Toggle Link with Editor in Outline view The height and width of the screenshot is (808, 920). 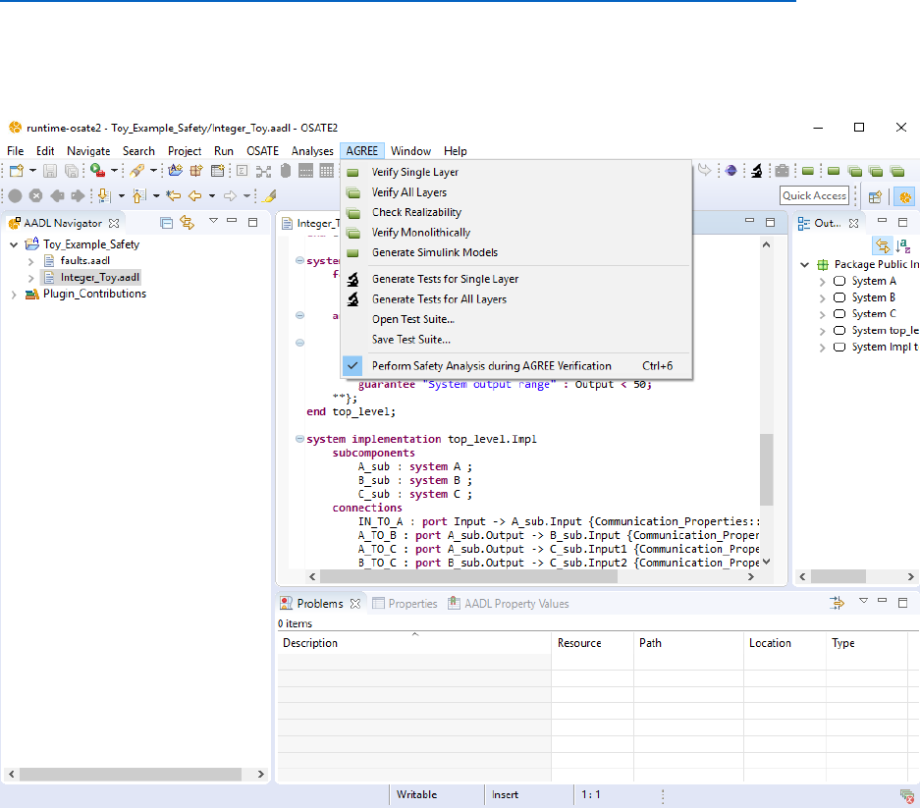pyautogui.click(x=881, y=246)
